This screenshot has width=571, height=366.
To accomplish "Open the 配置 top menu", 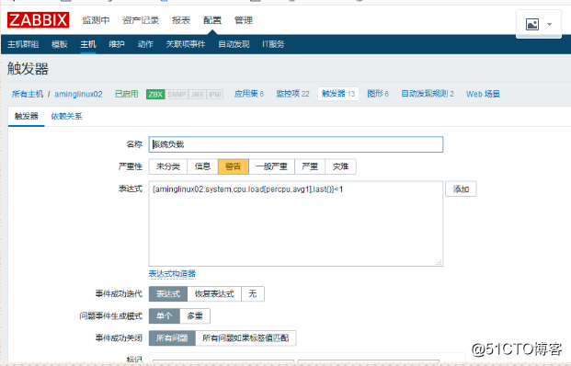I will (x=212, y=20).
